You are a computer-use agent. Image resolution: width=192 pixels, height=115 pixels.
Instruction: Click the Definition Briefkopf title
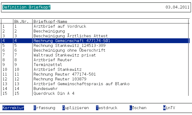26,7
